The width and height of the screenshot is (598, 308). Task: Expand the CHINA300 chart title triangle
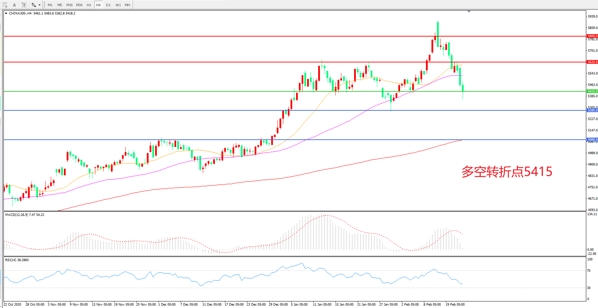[x=6, y=13]
